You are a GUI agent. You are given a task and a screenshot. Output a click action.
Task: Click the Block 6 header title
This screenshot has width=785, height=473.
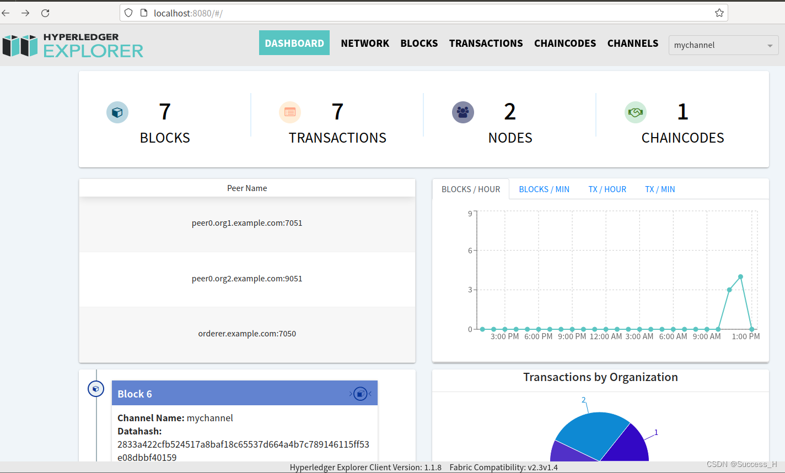pos(135,394)
